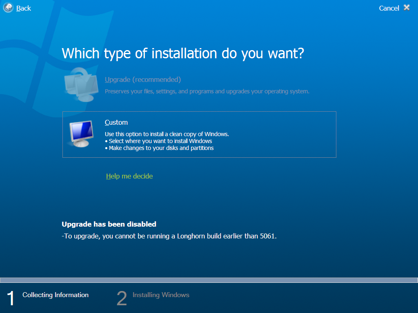The image size is (418, 313).
Task: Click the Custom installation monitor icon
Action: pos(81,134)
